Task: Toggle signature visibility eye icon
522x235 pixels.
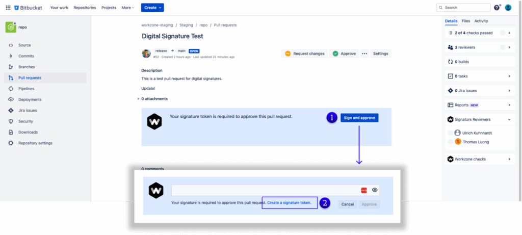Action: (x=375, y=190)
